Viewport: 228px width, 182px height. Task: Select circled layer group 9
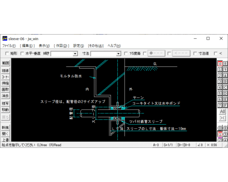[225, 134]
